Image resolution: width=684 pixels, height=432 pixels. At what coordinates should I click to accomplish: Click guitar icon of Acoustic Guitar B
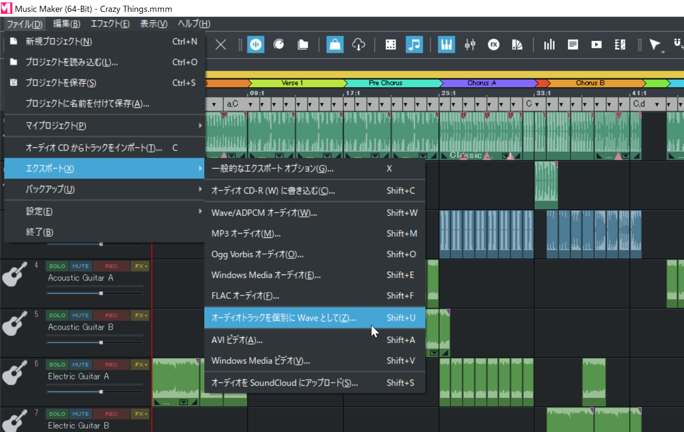[15, 324]
